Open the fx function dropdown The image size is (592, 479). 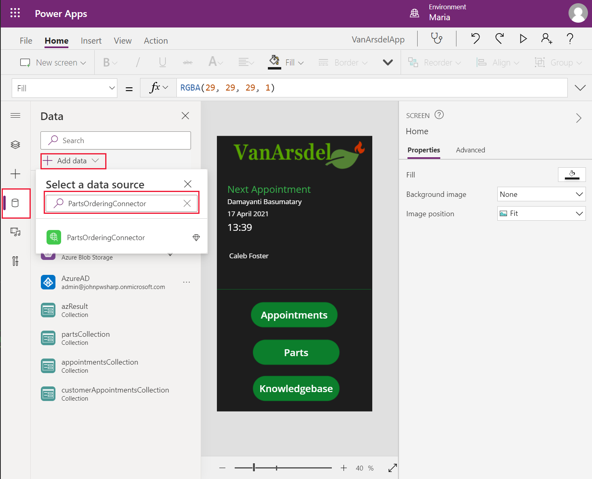[x=159, y=88]
